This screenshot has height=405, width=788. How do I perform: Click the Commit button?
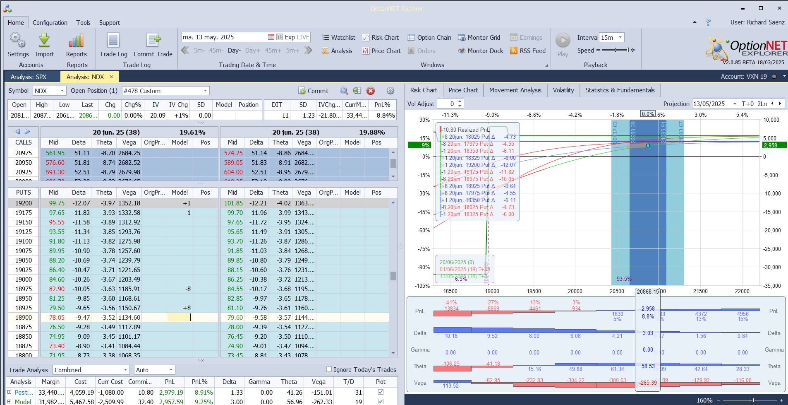coord(314,91)
